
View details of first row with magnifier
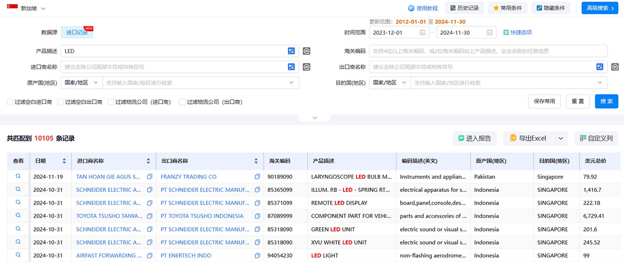(18, 176)
